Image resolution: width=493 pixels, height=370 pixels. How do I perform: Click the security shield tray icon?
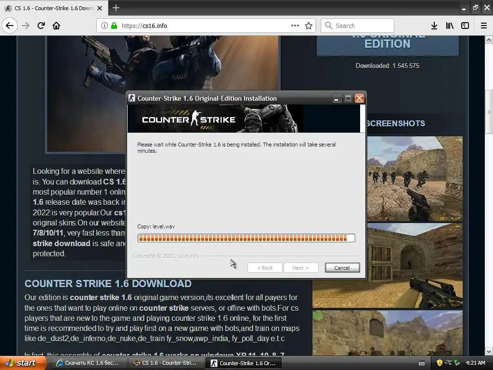click(440, 363)
